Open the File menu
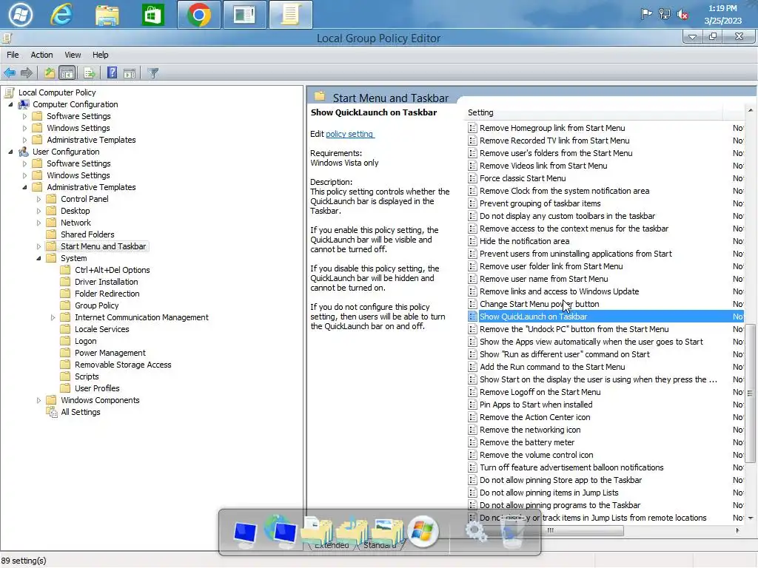Image resolution: width=758 pixels, height=568 pixels. 13,55
